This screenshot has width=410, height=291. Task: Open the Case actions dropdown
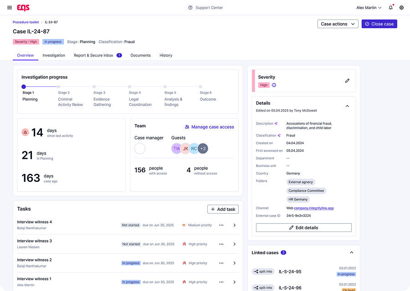338,24
